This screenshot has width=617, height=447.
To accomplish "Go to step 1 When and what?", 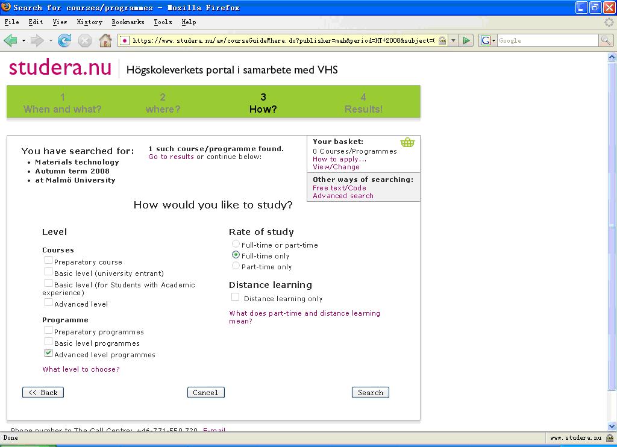I will 63,103.
